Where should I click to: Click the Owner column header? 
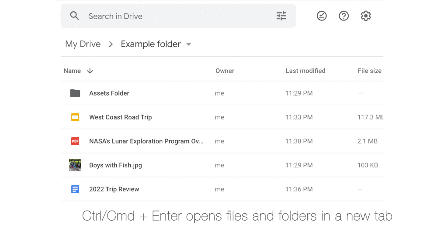coord(225,71)
